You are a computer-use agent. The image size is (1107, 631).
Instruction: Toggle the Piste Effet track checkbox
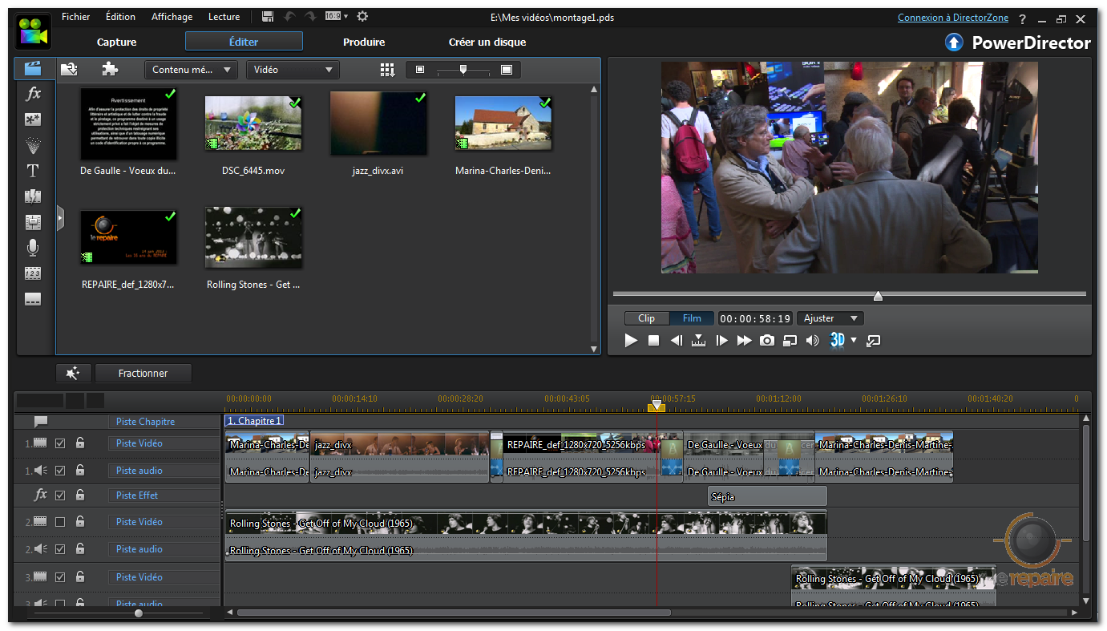point(60,495)
